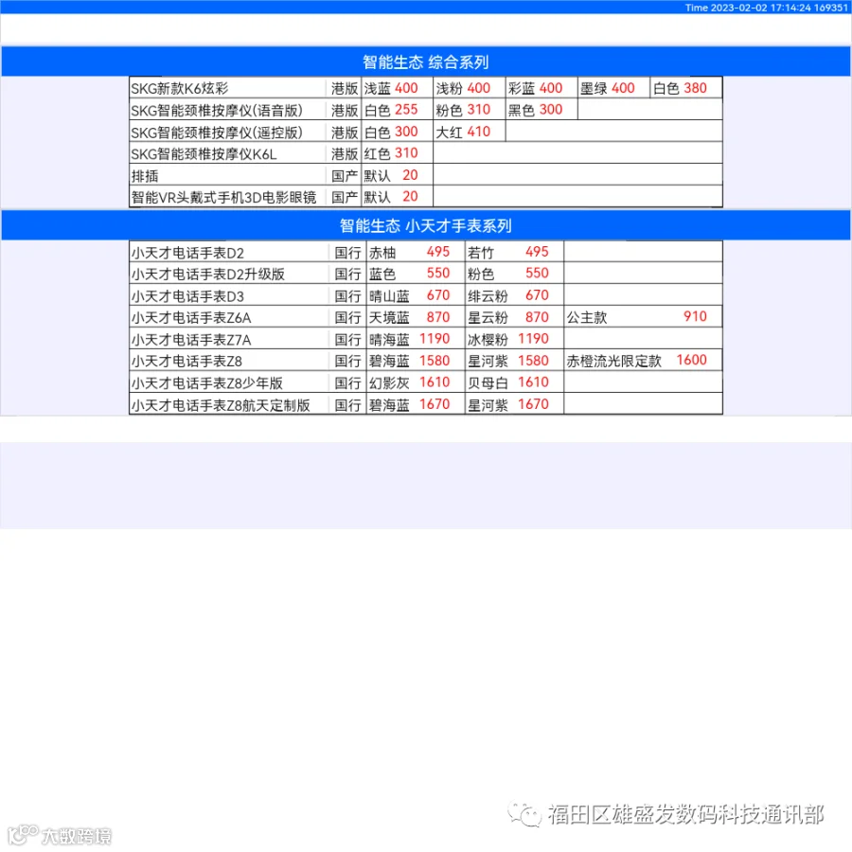This screenshot has width=852, height=852.
Task: Click 赤橙流光限定款 1600 price cell
Action: click(x=644, y=361)
